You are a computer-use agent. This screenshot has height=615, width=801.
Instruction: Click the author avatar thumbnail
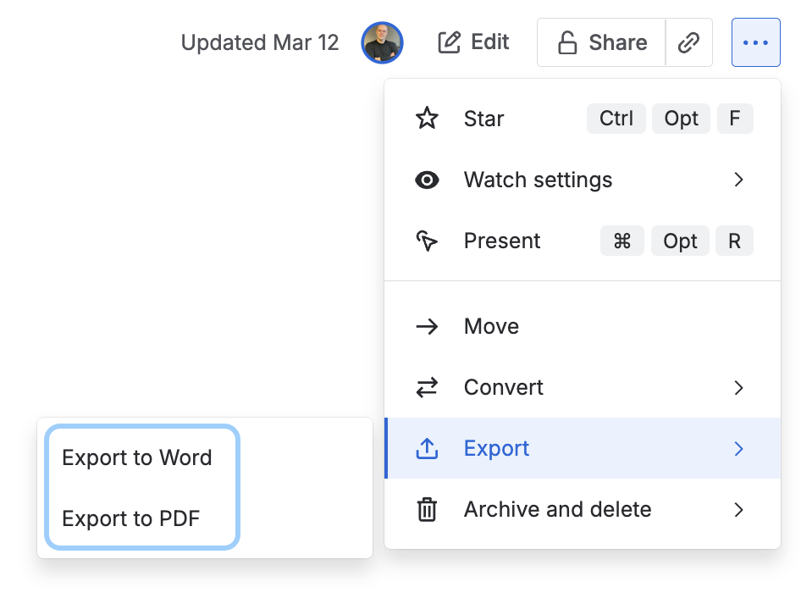point(382,42)
